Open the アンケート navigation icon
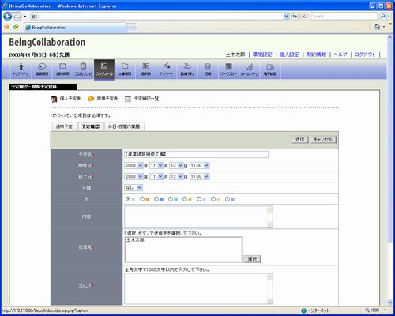 (167, 70)
